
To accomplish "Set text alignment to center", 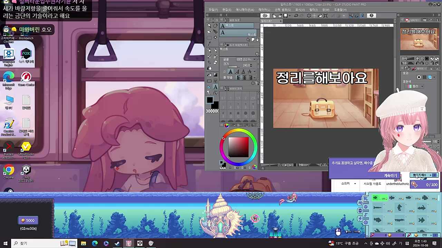I will click(245, 77).
